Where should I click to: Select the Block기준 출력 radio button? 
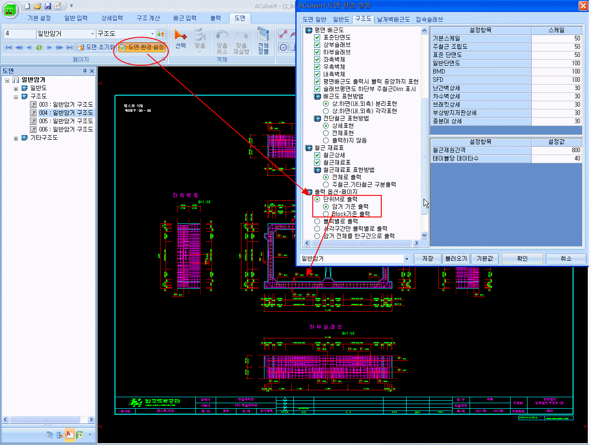tap(326, 214)
